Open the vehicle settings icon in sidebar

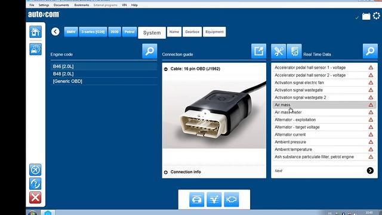[x=36, y=49]
